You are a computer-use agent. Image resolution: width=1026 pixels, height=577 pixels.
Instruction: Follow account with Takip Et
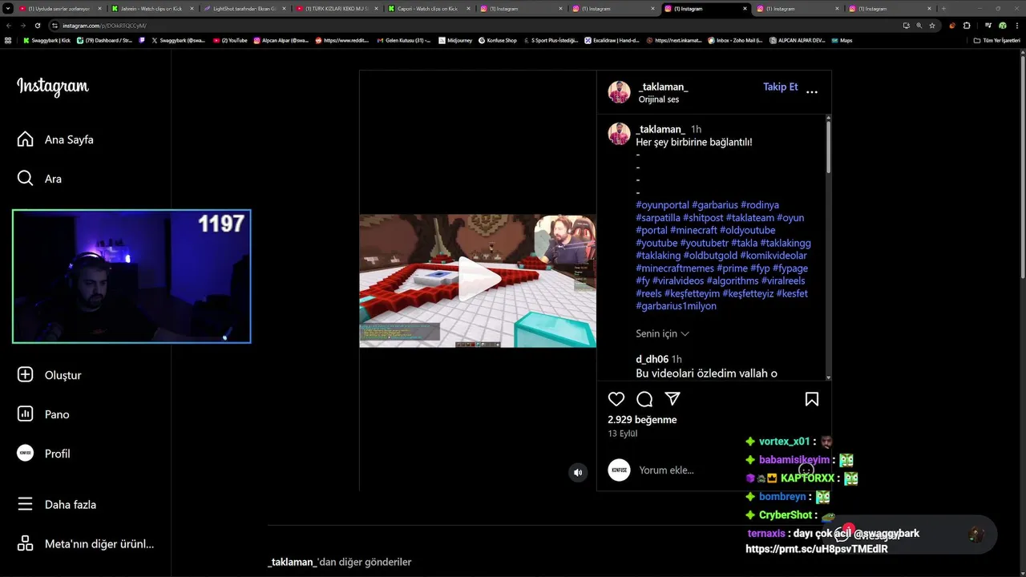point(780,87)
